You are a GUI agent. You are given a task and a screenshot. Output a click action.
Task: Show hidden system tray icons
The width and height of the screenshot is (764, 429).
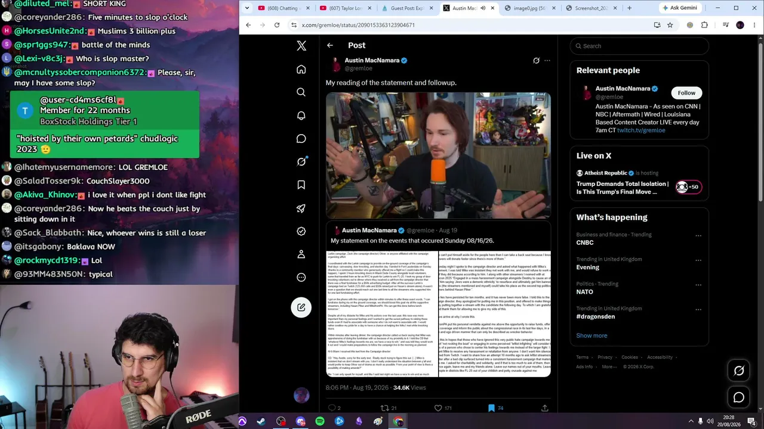click(x=691, y=421)
